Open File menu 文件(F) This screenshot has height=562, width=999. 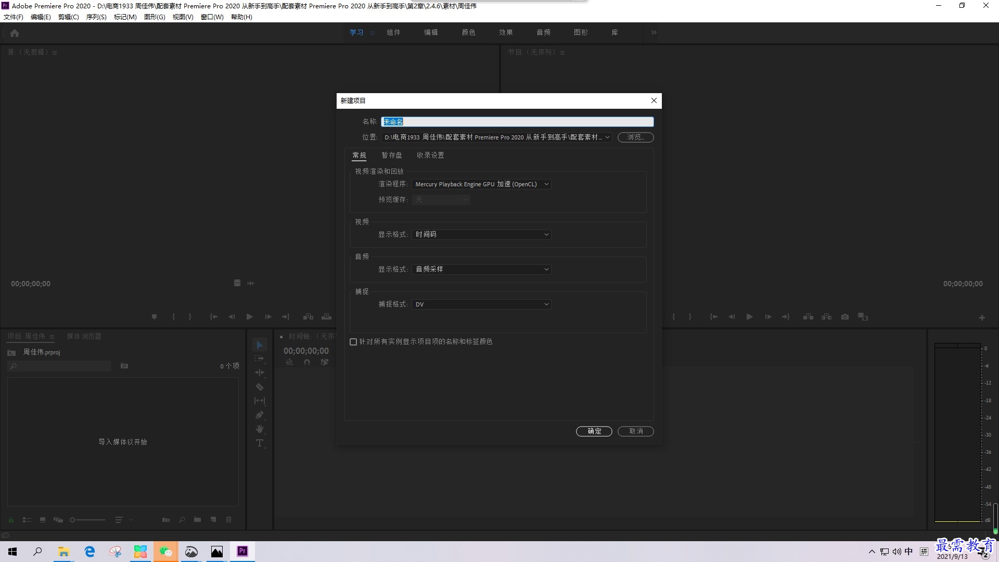point(14,17)
